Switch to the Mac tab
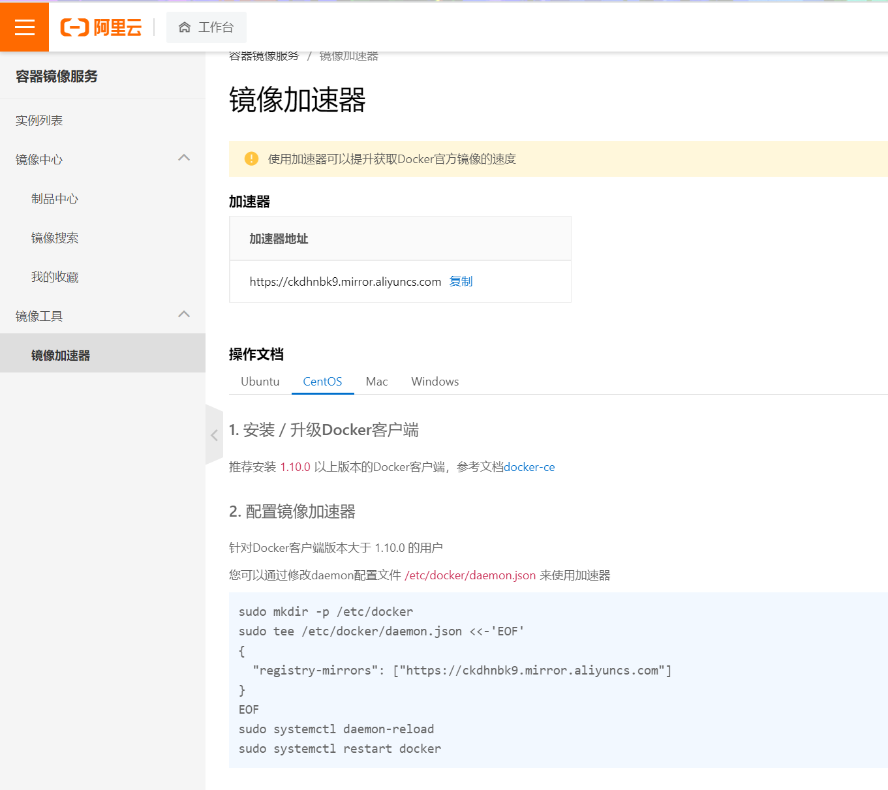 376,382
